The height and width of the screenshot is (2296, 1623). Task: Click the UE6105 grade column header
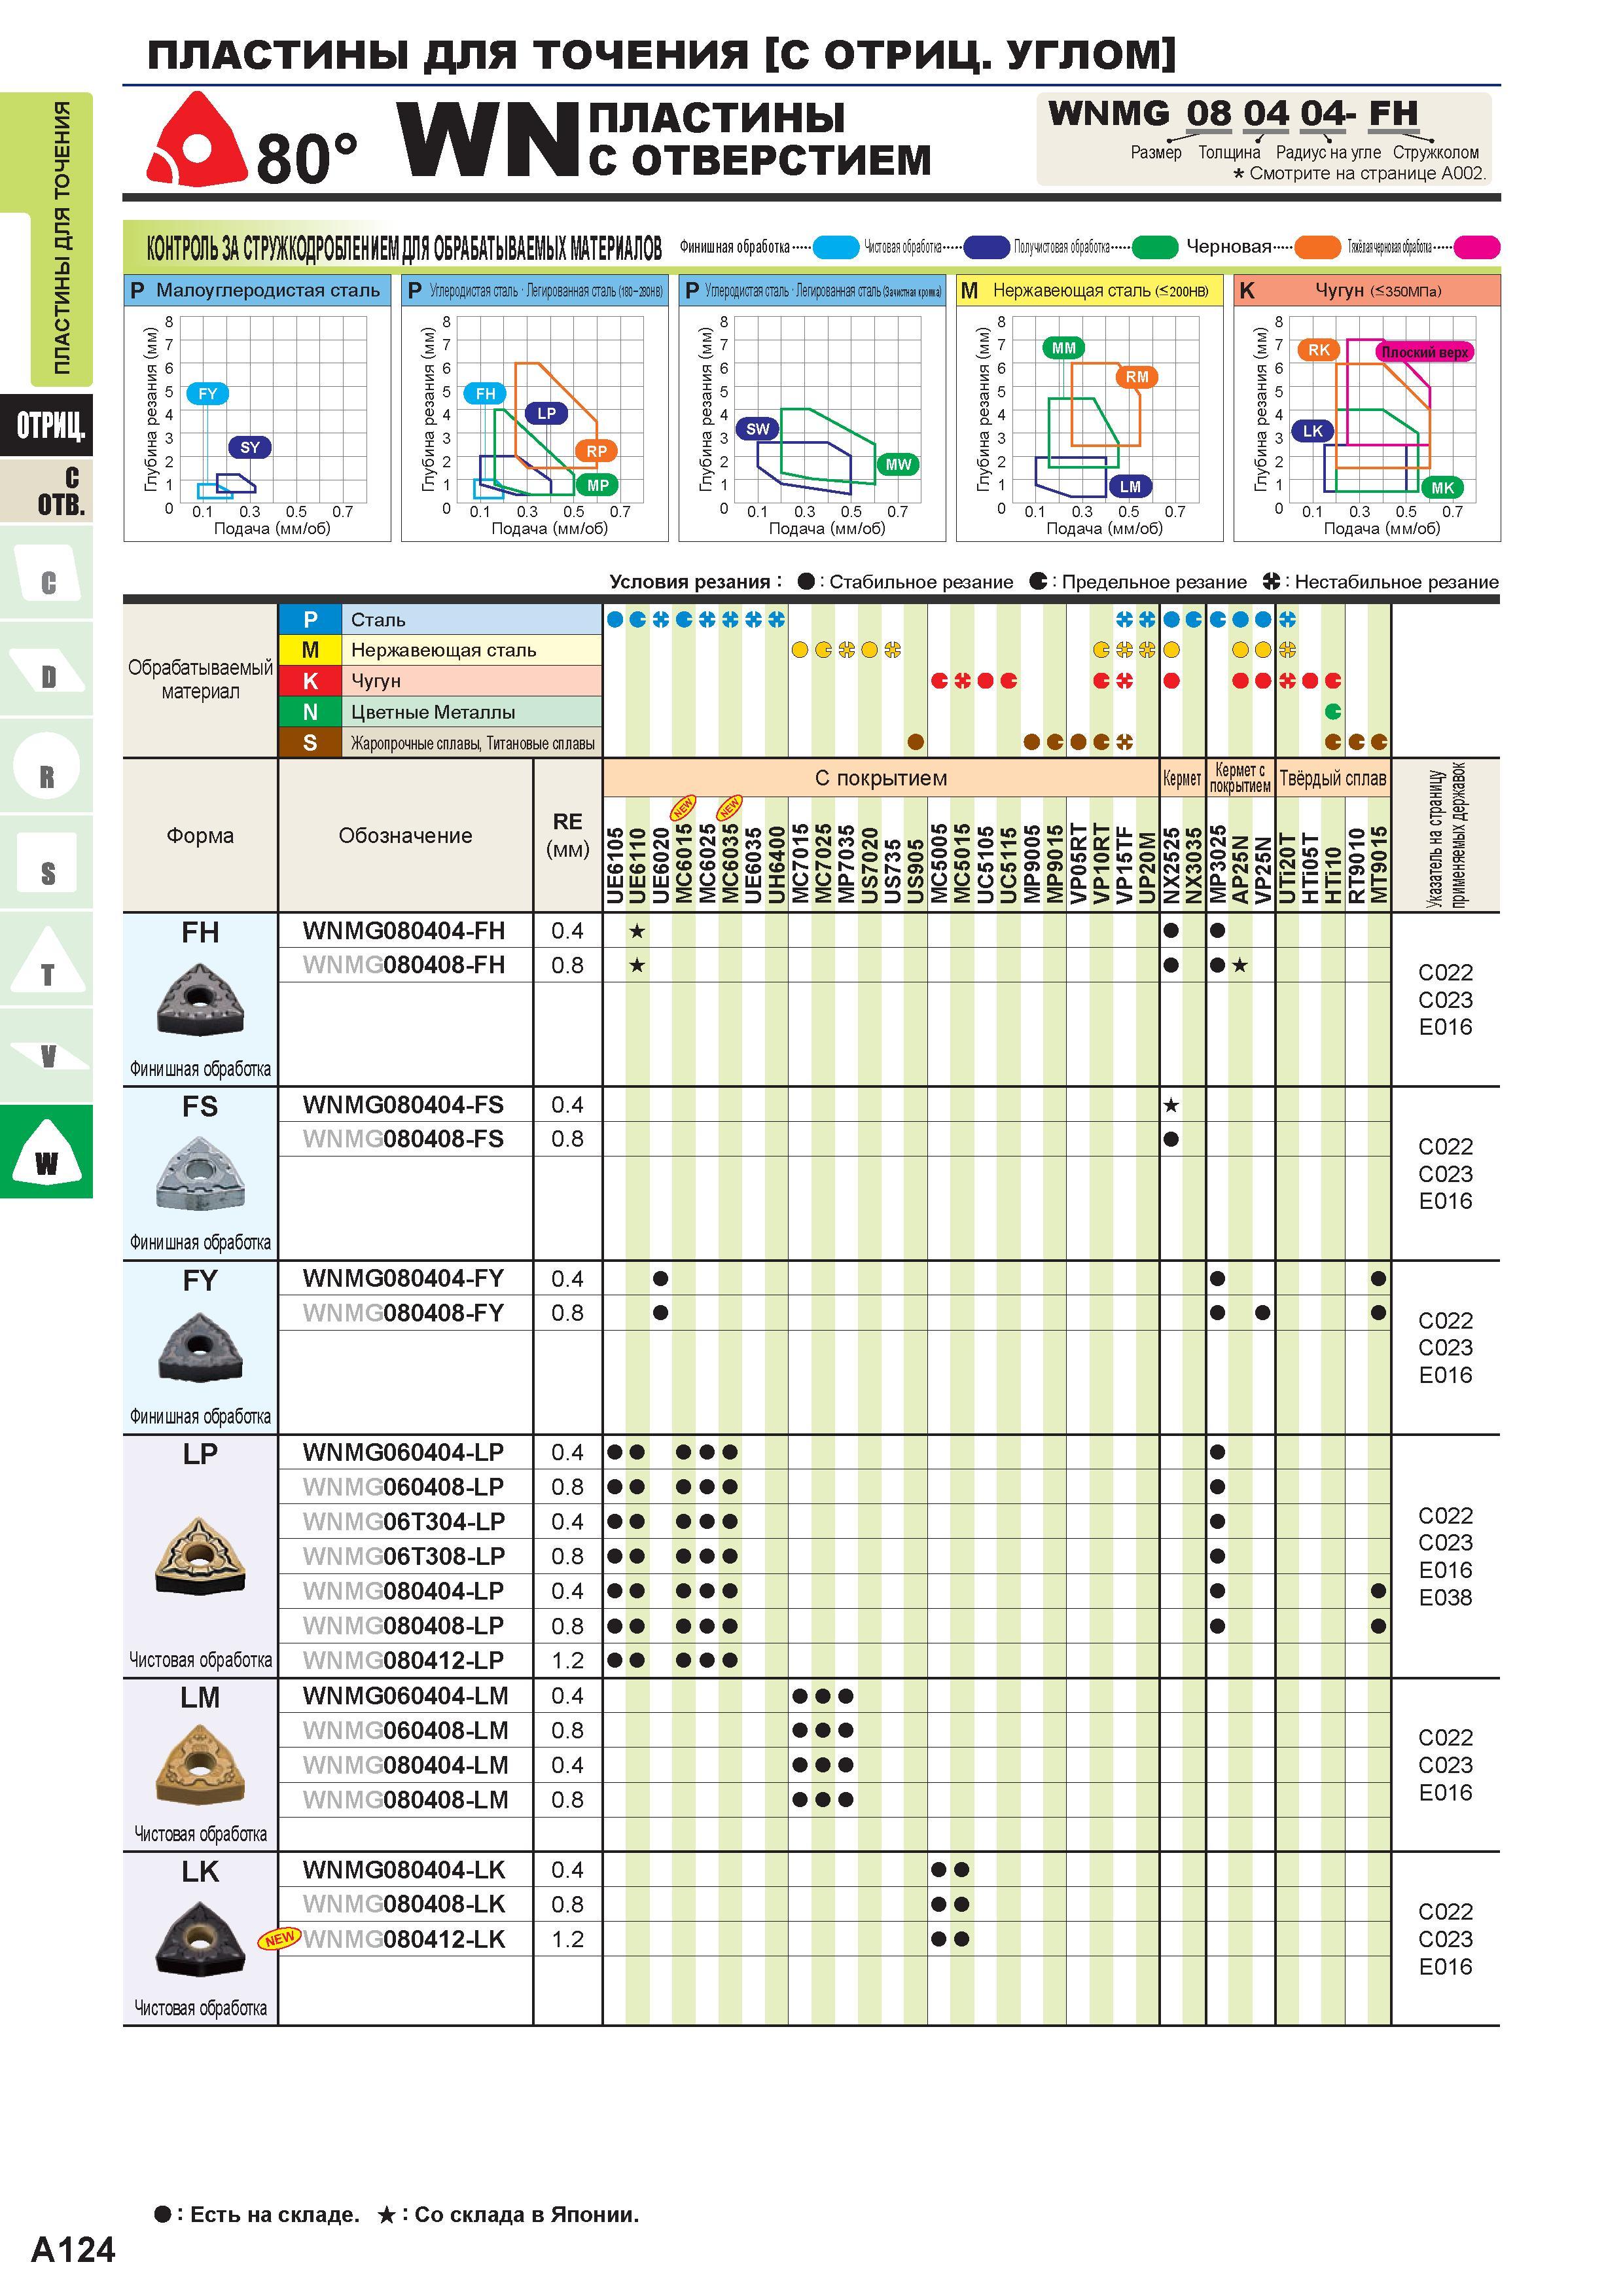click(x=615, y=865)
